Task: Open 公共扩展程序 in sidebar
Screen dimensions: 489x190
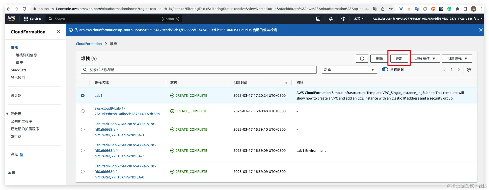Action: coord(21,121)
